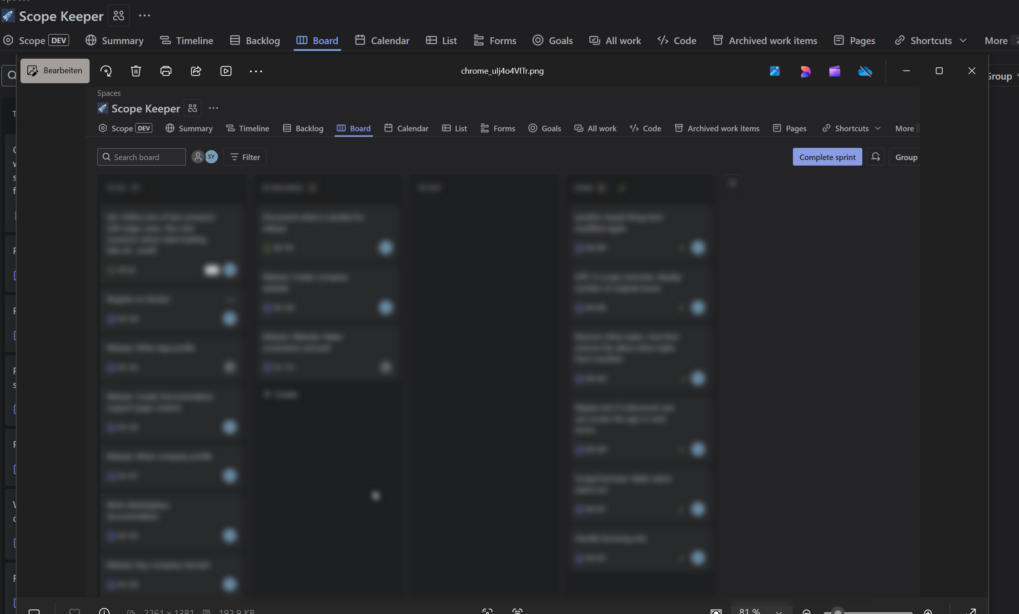Switch to the Timeline tab
The height and width of the screenshot is (614, 1019).
click(186, 40)
